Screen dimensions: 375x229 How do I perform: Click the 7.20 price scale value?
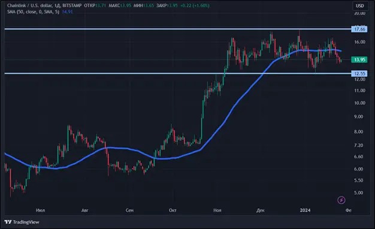click(358, 145)
